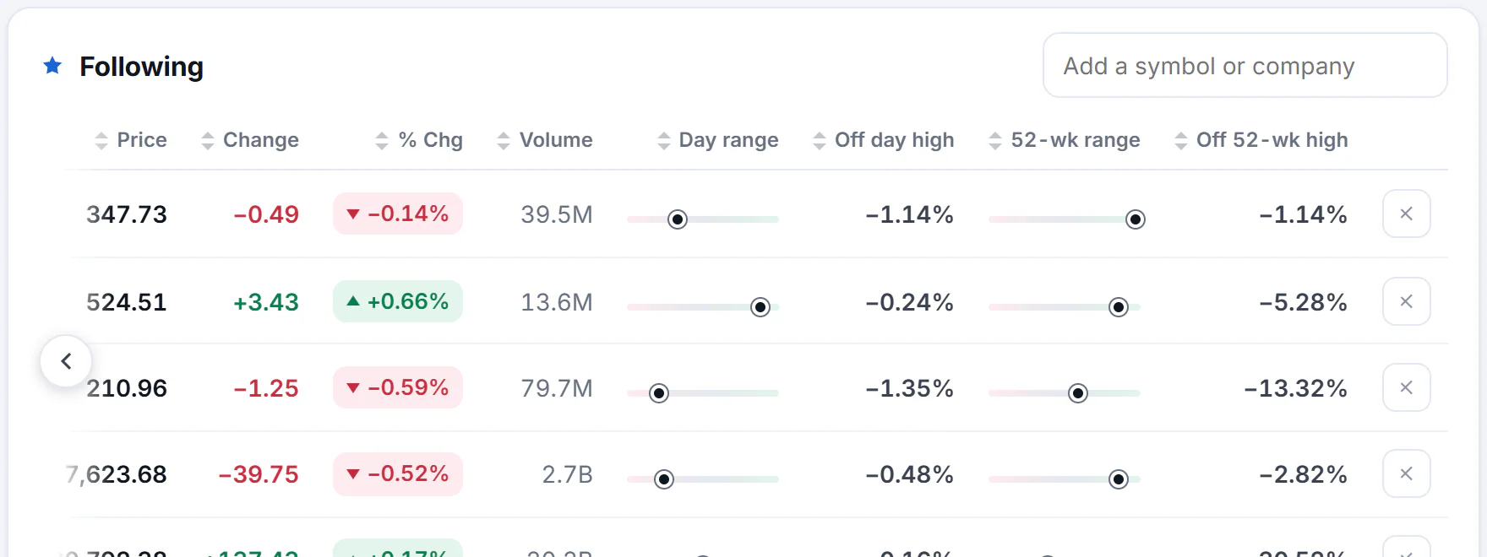Click off day high value -0.24%
Viewport: 1487px width, 557px height.
[909, 302]
